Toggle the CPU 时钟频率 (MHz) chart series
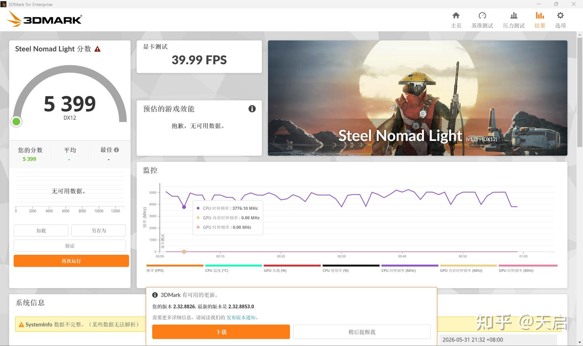 (410, 268)
